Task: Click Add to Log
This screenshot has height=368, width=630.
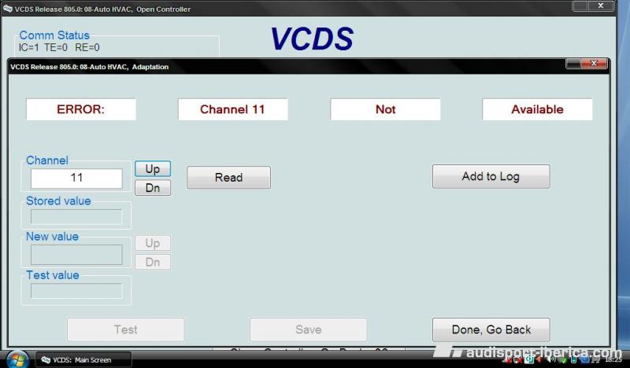Action: pyautogui.click(x=491, y=176)
